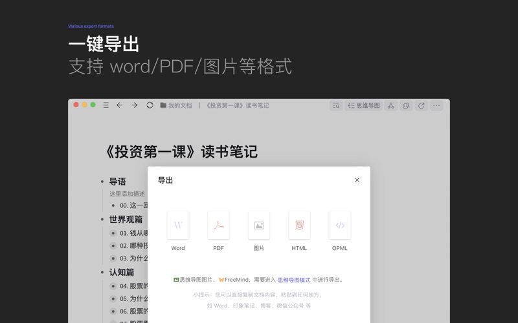Collapse the 世界观篇 section bullet
Screen dimensions: 518x323
click(102, 220)
